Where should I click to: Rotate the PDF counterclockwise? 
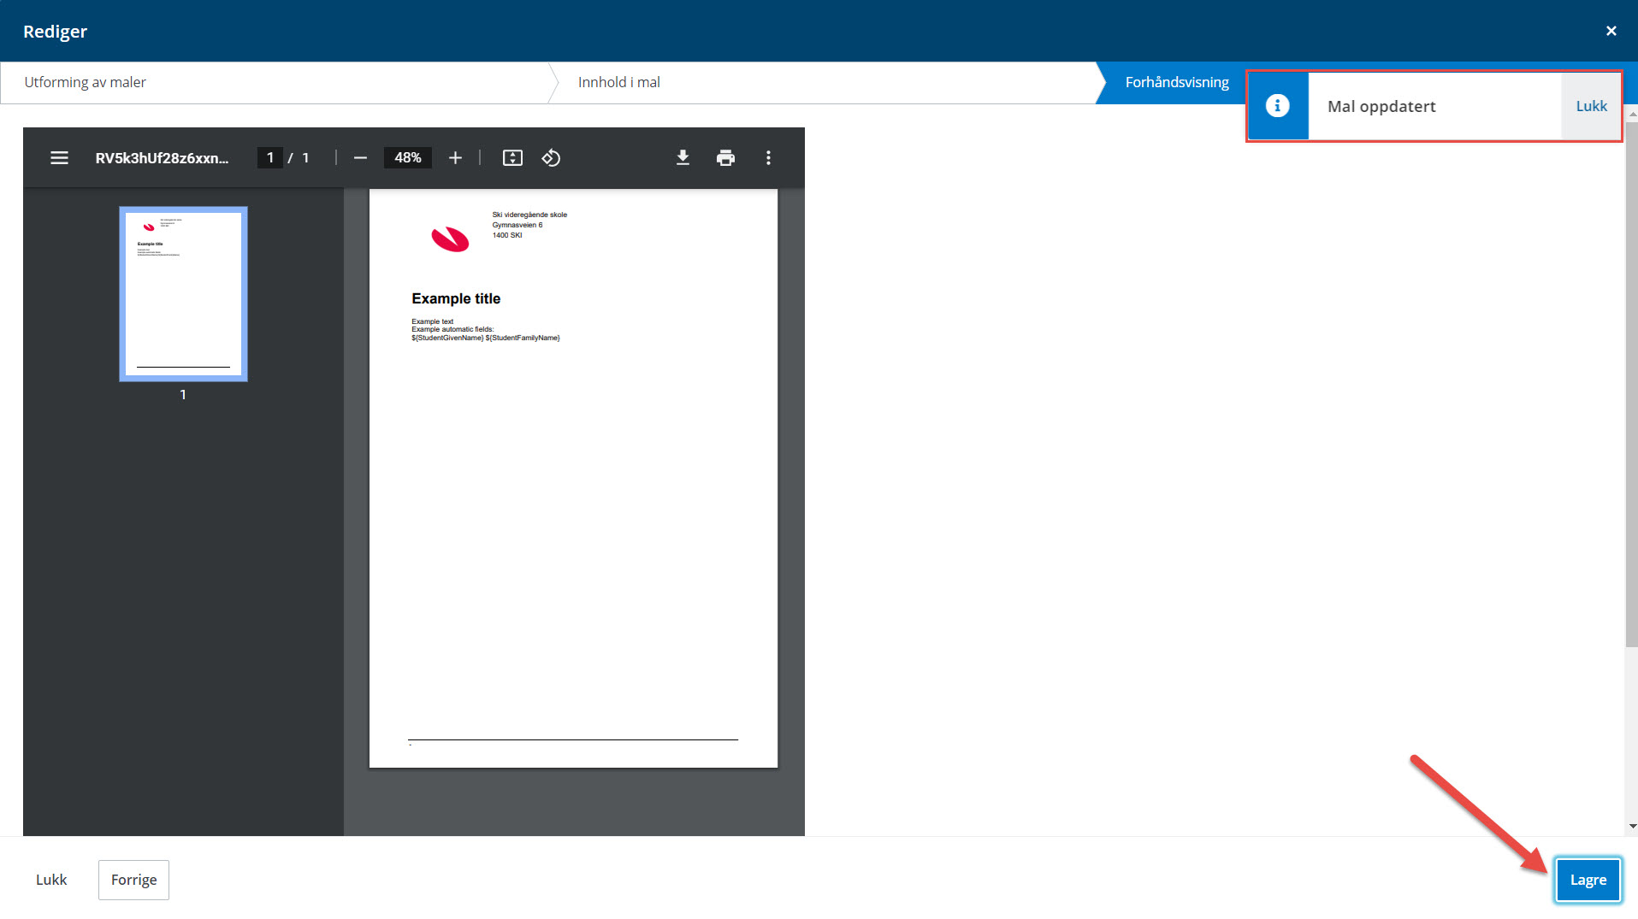[x=551, y=158]
